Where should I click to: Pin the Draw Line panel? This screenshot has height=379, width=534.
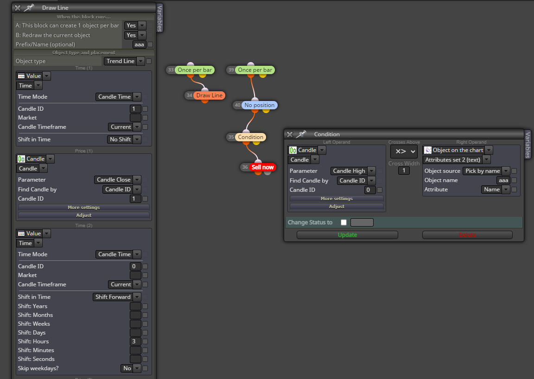[29, 7]
